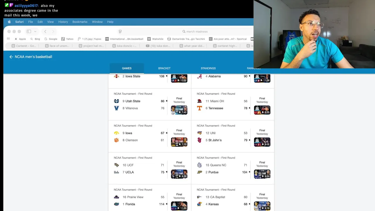Open the Yahoo bookmark
This screenshot has height=211, width=375.
coord(67,39)
